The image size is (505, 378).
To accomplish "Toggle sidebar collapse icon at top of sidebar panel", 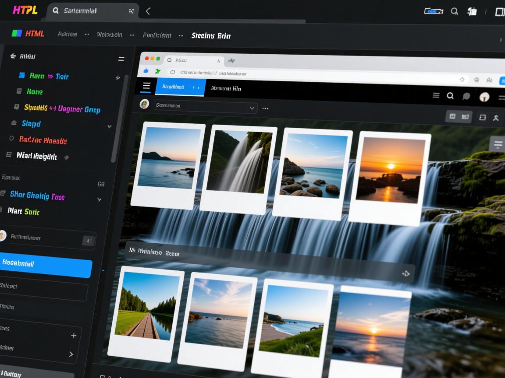I will (x=121, y=59).
